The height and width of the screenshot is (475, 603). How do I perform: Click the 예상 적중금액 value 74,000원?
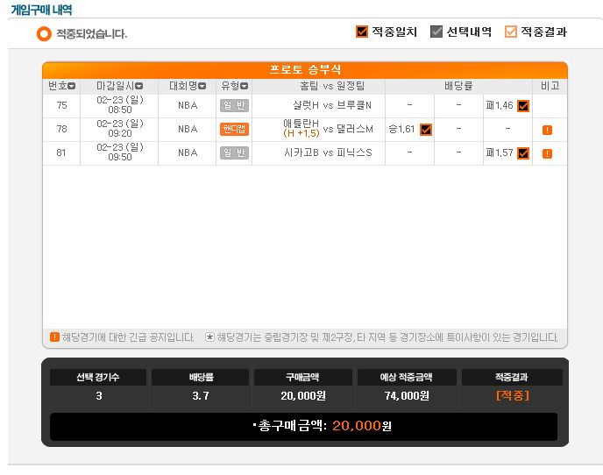click(407, 396)
